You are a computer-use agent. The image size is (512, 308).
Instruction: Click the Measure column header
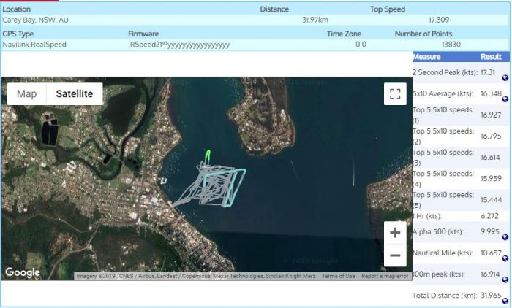[426, 57]
